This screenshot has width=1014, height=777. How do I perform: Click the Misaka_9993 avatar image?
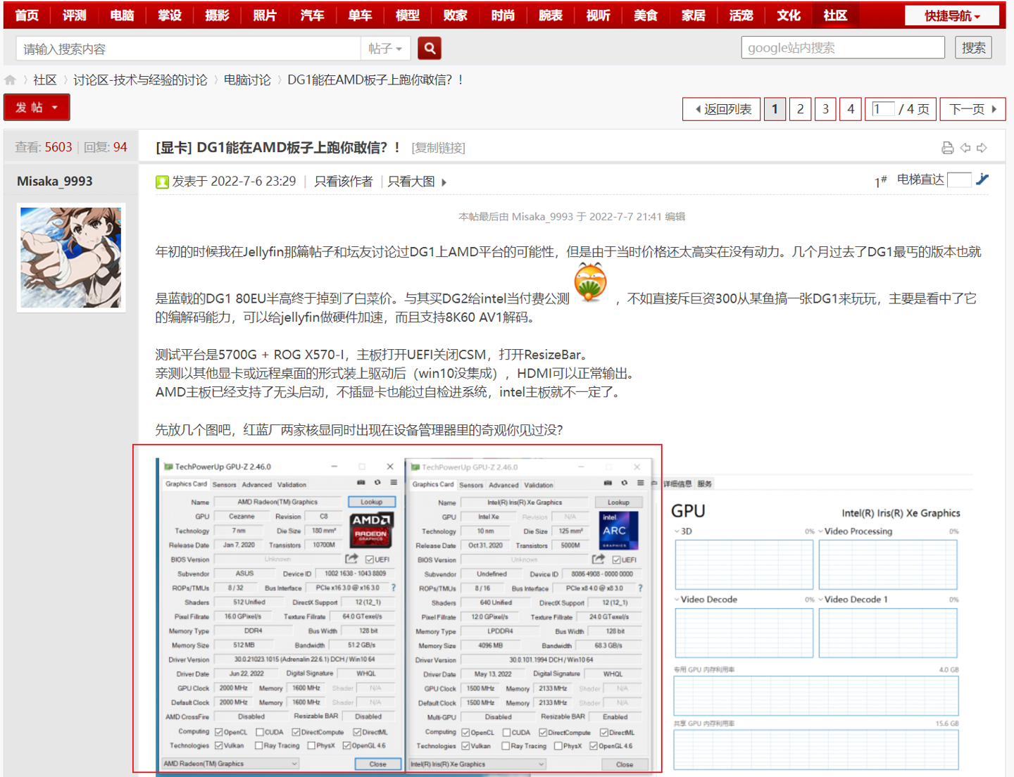(71, 258)
